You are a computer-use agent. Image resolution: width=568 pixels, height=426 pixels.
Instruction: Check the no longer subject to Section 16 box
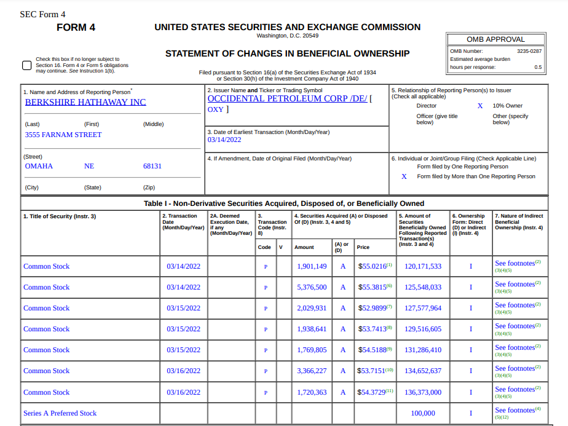[x=27, y=65]
